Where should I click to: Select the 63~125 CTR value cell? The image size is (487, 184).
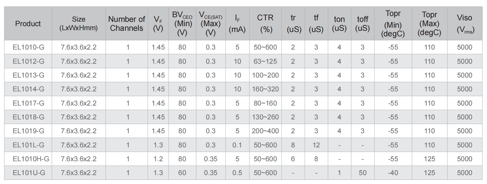tap(265, 61)
